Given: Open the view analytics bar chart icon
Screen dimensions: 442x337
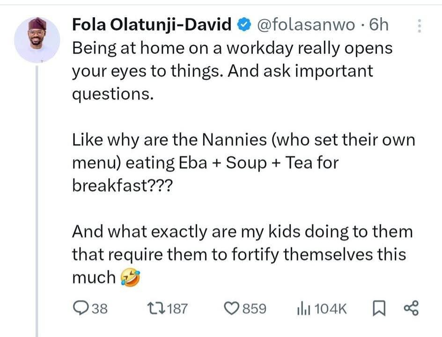Looking at the screenshot, I should 304,308.
